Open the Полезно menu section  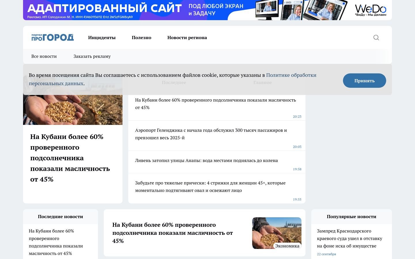coord(142,37)
